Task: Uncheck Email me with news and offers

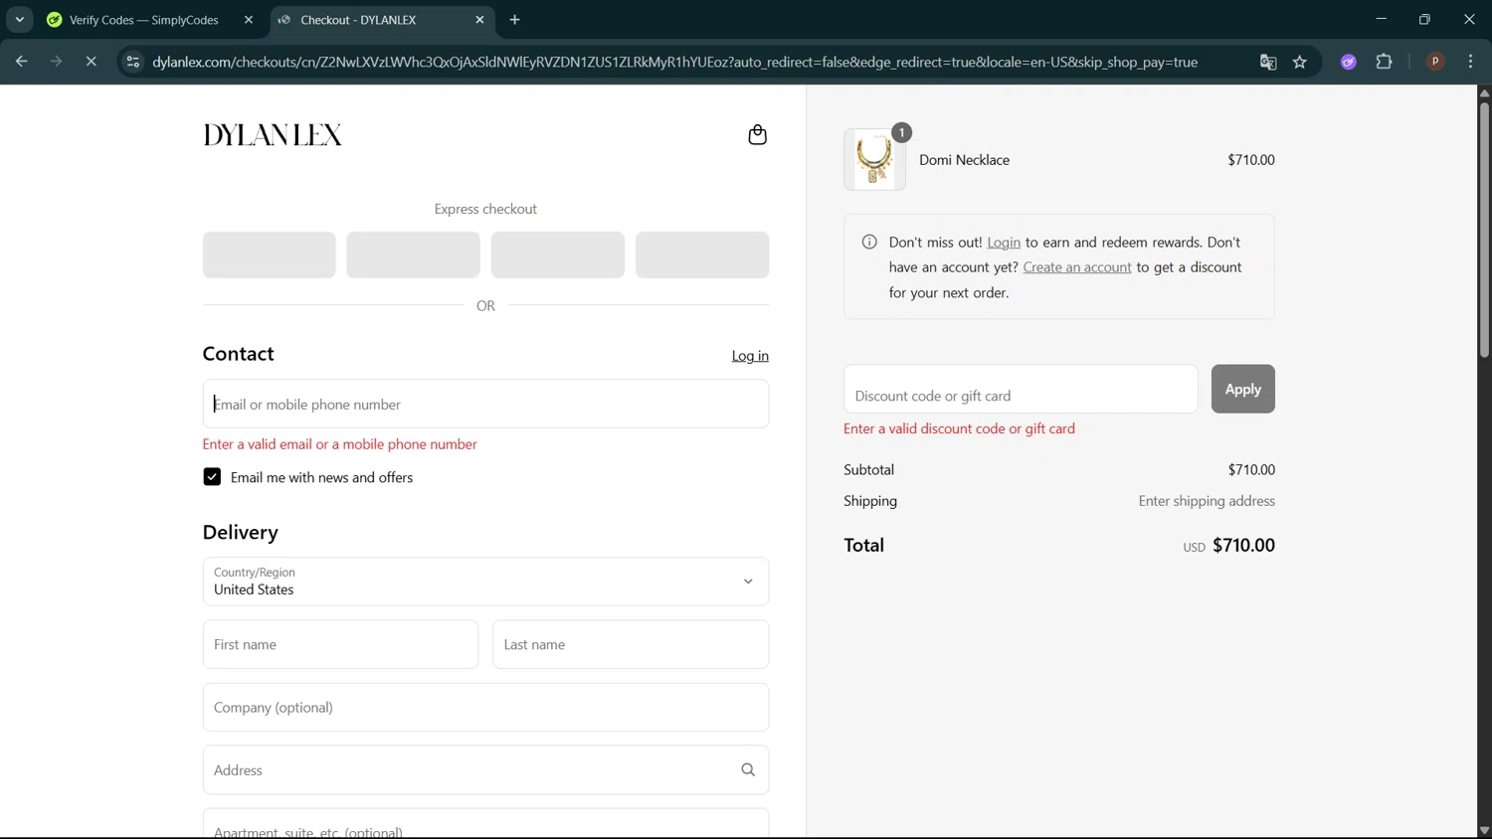Action: coord(212,477)
